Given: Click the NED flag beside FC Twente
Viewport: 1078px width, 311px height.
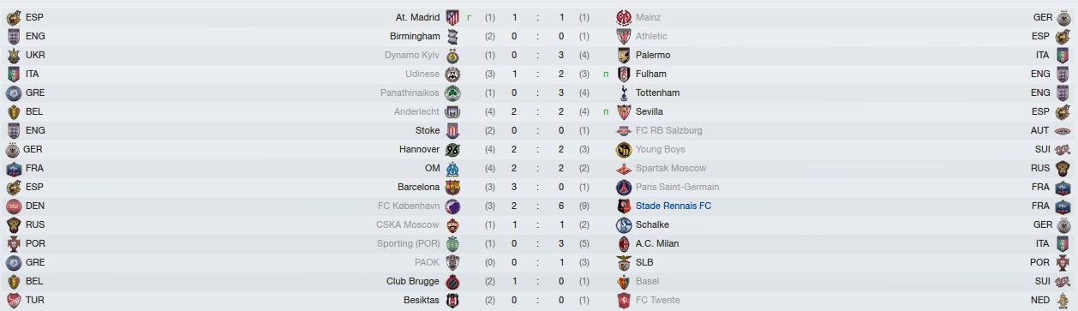Looking at the screenshot, I should point(1063,300).
